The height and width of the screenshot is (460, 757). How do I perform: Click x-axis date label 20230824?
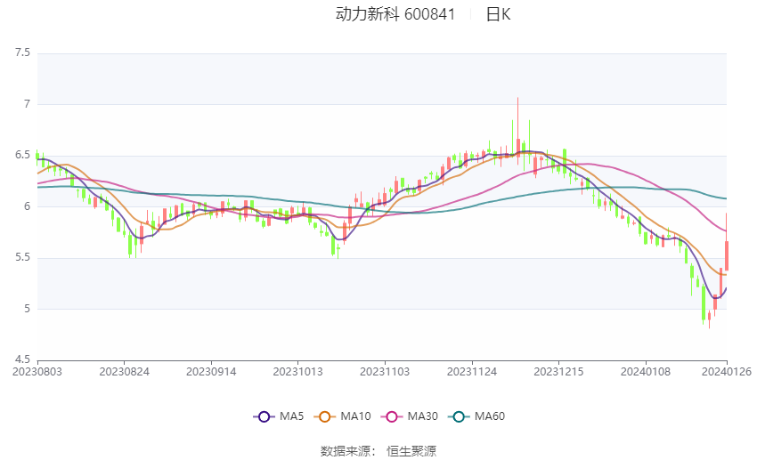click(124, 372)
